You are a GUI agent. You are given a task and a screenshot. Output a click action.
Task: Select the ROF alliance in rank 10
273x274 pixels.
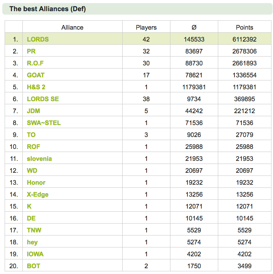click(34, 147)
